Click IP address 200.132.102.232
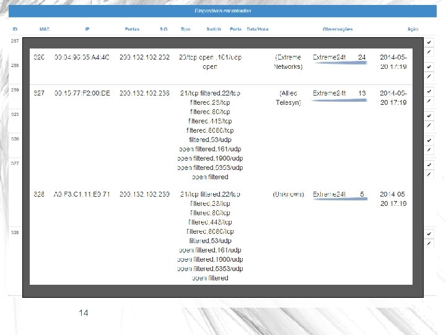Screen dimensions: 446x335 [x=144, y=57]
